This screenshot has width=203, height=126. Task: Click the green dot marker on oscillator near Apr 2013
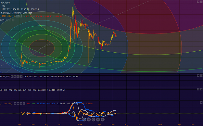click(23, 115)
